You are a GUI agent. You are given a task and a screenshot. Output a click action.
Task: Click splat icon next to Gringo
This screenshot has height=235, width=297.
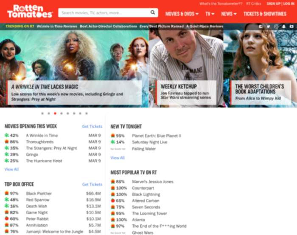point(7,154)
